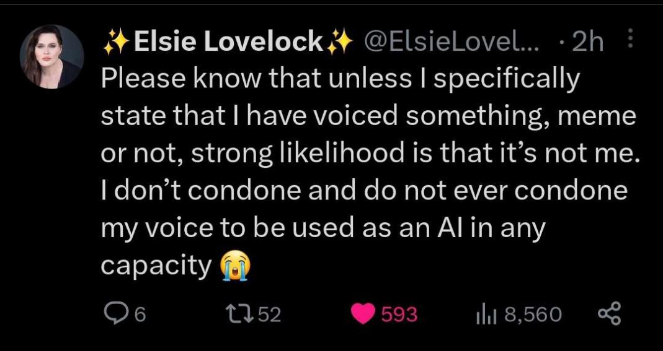Click the Elsie Lovelock display name

click(x=229, y=42)
